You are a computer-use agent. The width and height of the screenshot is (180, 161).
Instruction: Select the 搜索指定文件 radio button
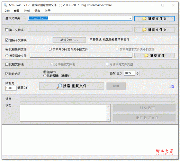pos(7,56)
